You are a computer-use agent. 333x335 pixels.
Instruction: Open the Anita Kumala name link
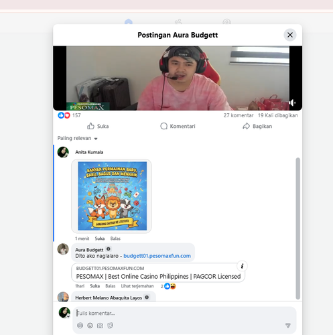(89, 152)
